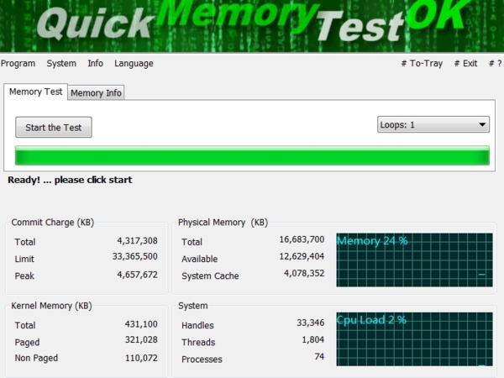Click Paged kernel memory value 321,028
Screen dimensions: 504x378
coord(141,339)
